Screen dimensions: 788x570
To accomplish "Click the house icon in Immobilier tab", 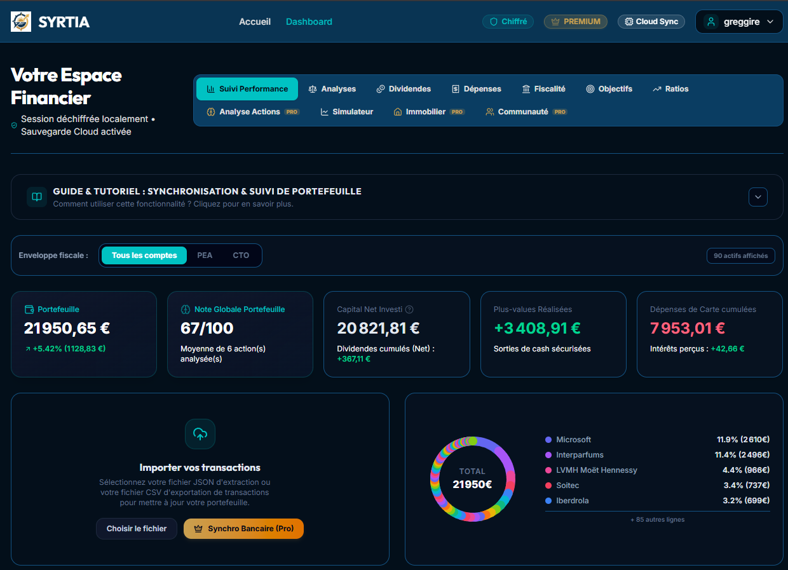I will tap(398, 112).
